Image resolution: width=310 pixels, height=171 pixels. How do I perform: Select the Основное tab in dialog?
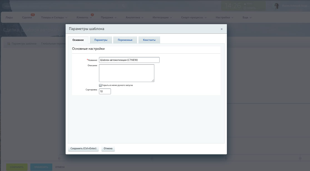pyautogui.click(x=78, y=40)
